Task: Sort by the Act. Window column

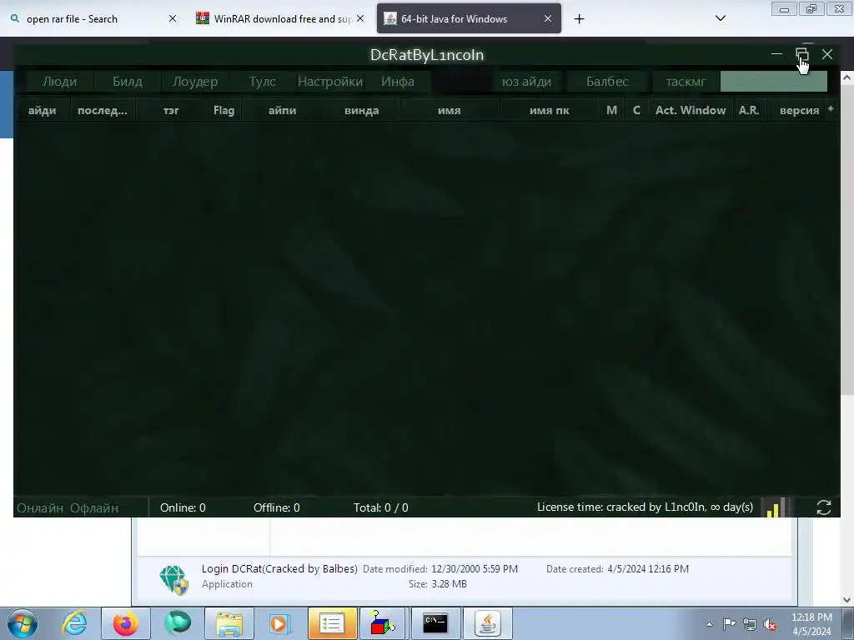Action: pos(691,111)
